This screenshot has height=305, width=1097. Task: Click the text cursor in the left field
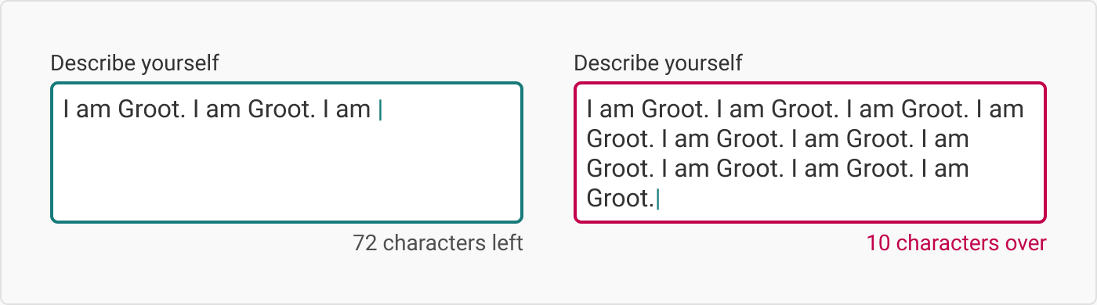click(380, 110)
